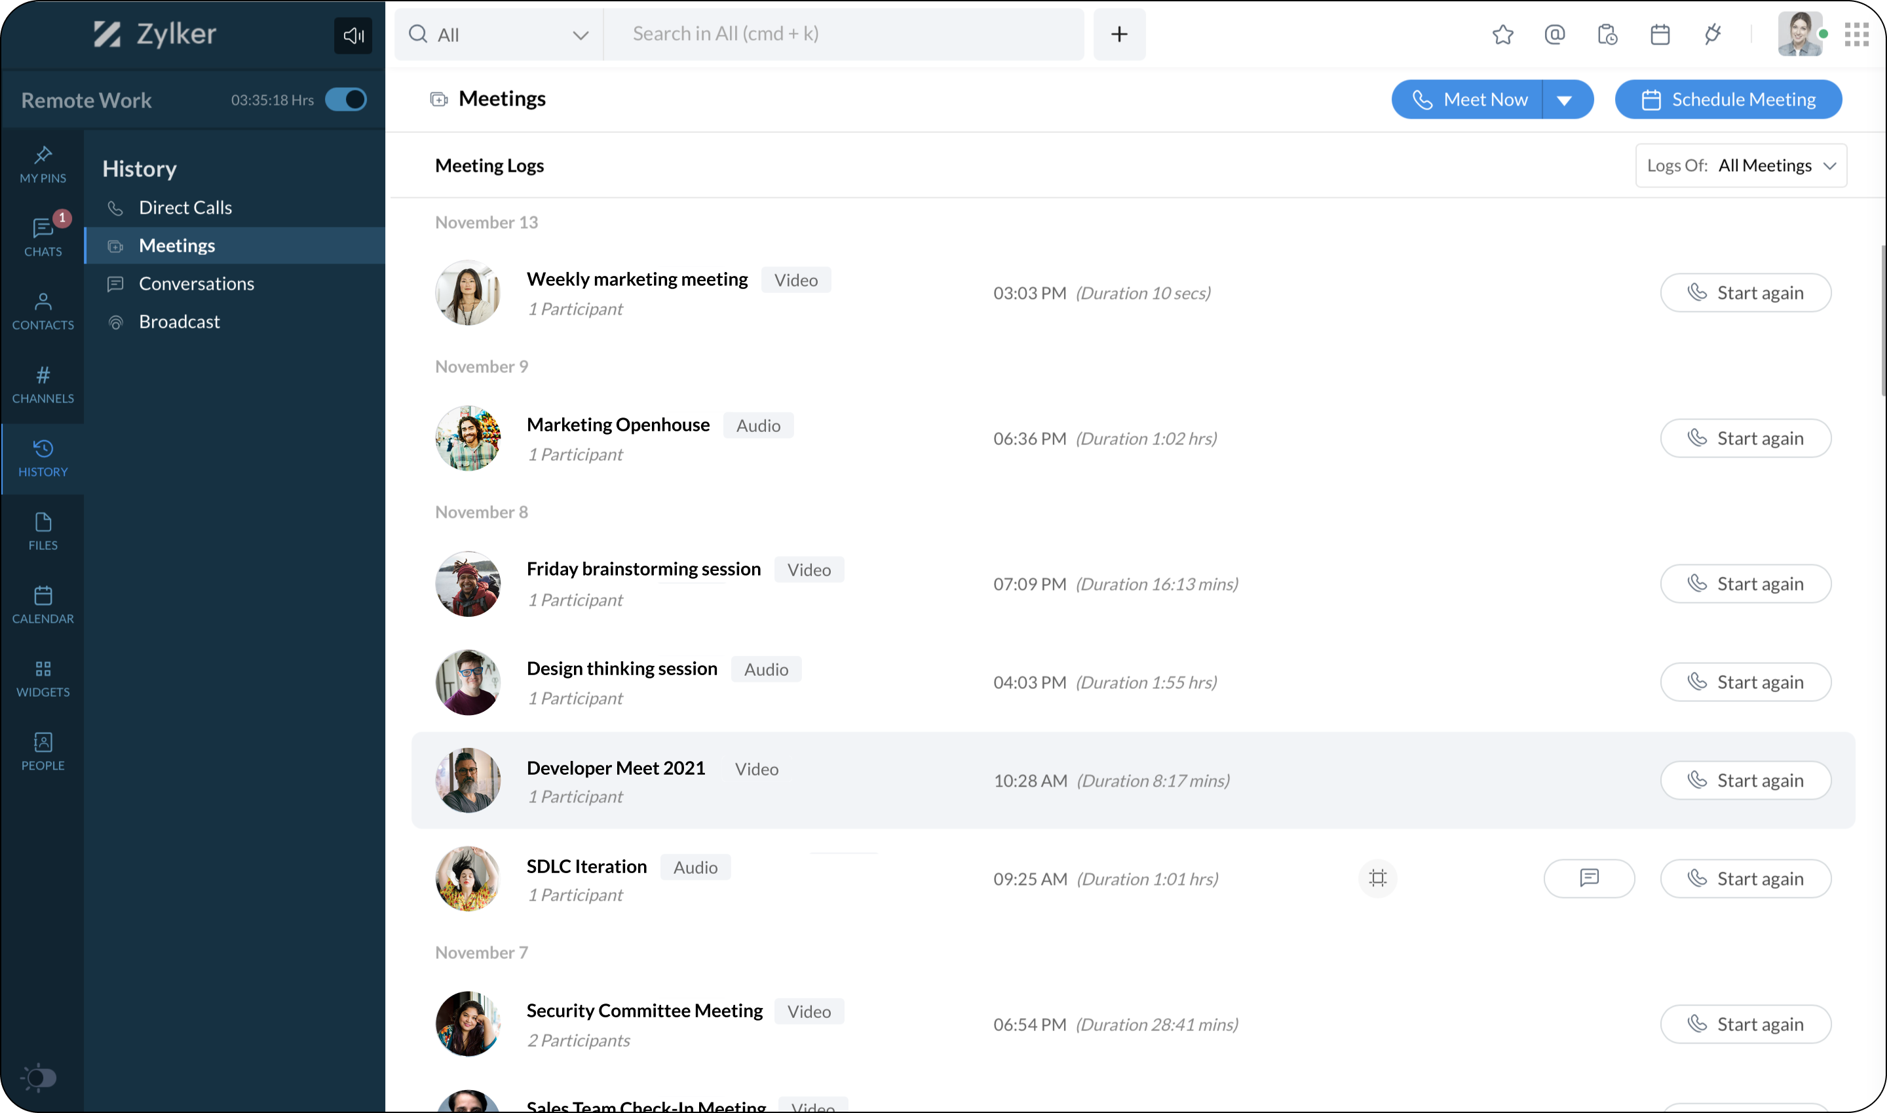The image size is (1887, 1113).
Task: Open chat for SDLC Iteration meeting
Action: click(1589, 878)
